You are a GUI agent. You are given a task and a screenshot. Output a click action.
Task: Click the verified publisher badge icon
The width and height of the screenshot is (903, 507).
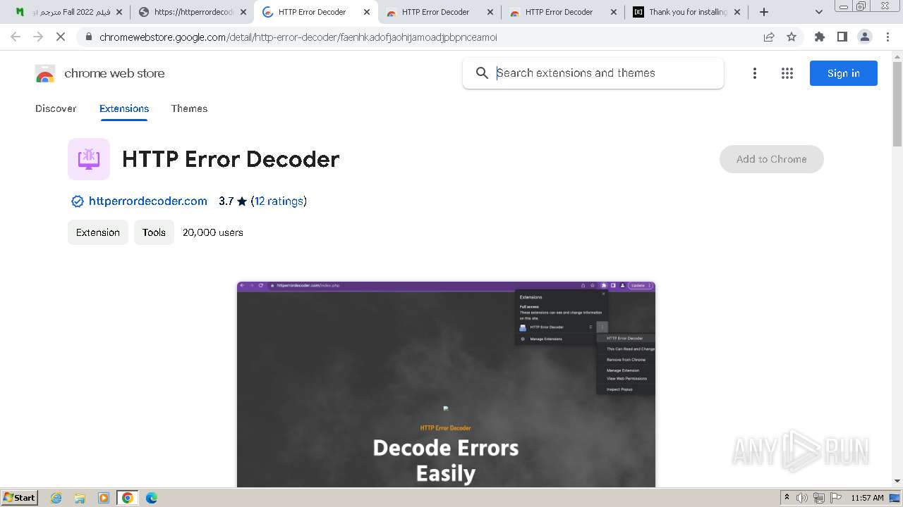pos(78,201)
